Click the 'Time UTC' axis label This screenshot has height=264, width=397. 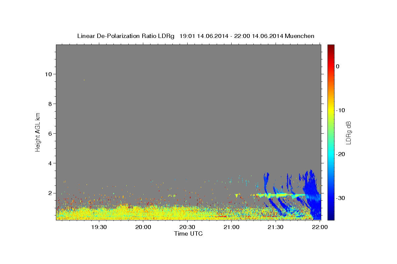(188, 234)
